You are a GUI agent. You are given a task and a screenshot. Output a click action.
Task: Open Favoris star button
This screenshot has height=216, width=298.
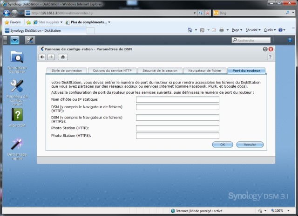click(13, 22)
